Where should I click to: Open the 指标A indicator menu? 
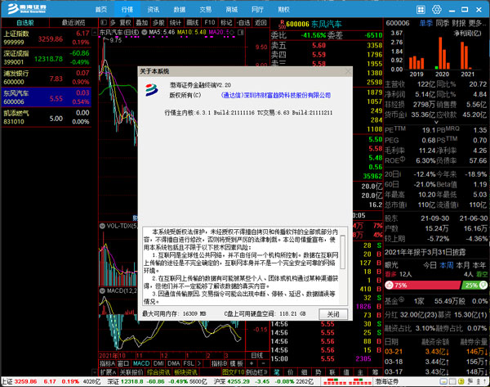tap(108, 363)
